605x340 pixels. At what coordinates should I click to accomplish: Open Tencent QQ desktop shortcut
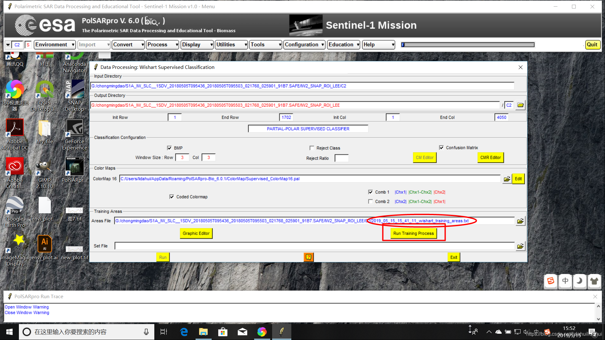pos(15,60)
